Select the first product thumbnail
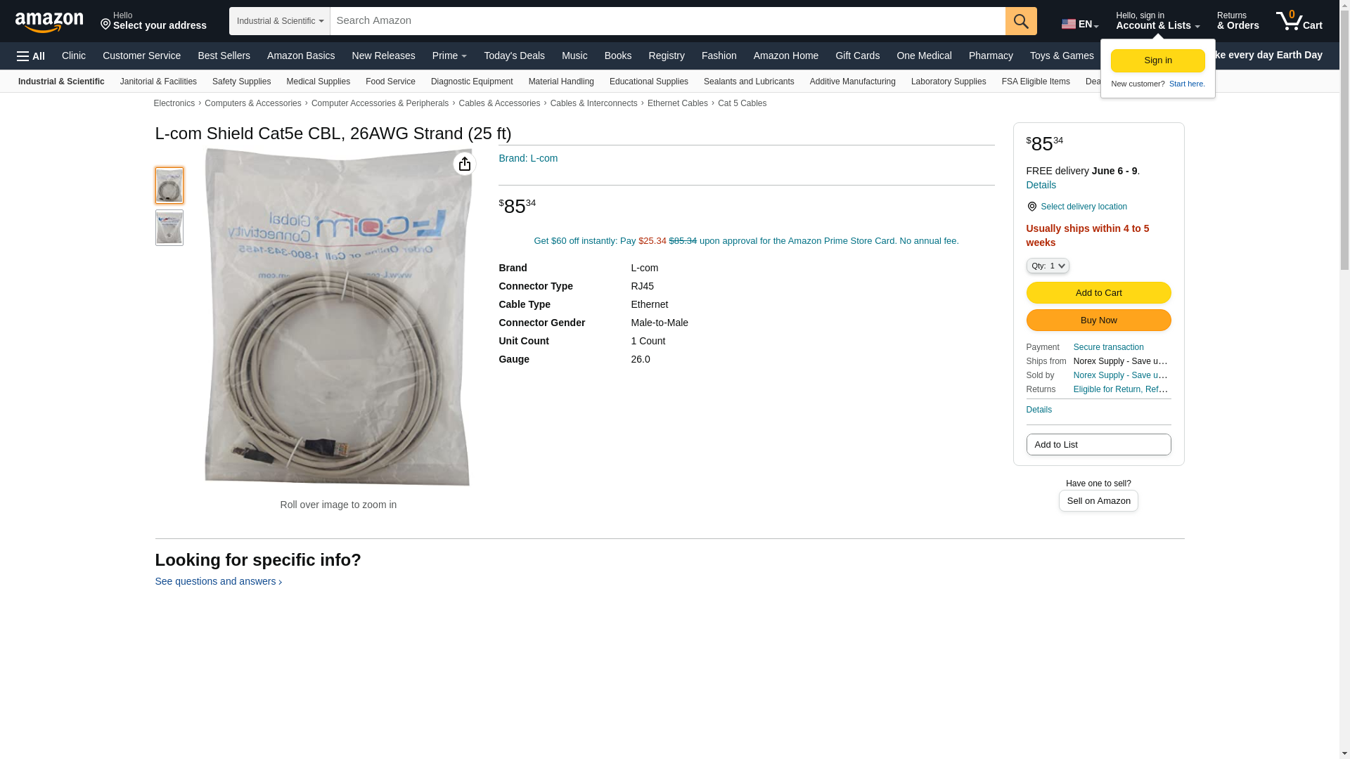This screenshot has width=1350, height=759. pos(169,186)
